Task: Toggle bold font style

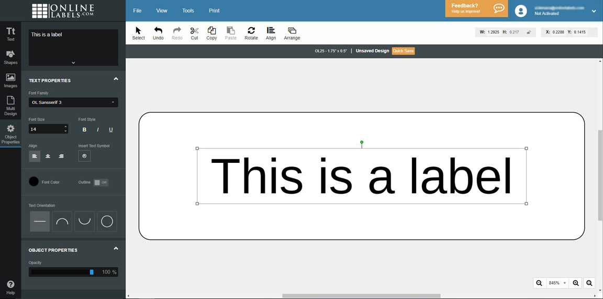Action: tap(85, 130)
